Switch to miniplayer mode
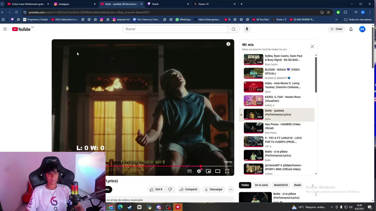The height and width of the screenshot is (211, 376). point(208,171)
